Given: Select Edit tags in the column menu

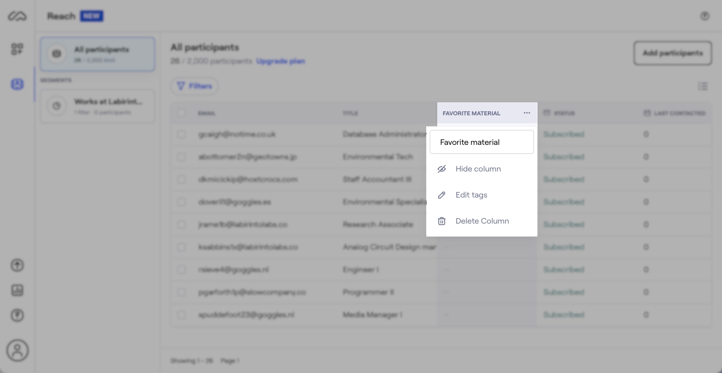Looking at the screenshot, I should pyautogui.click(x=471, y=195).
